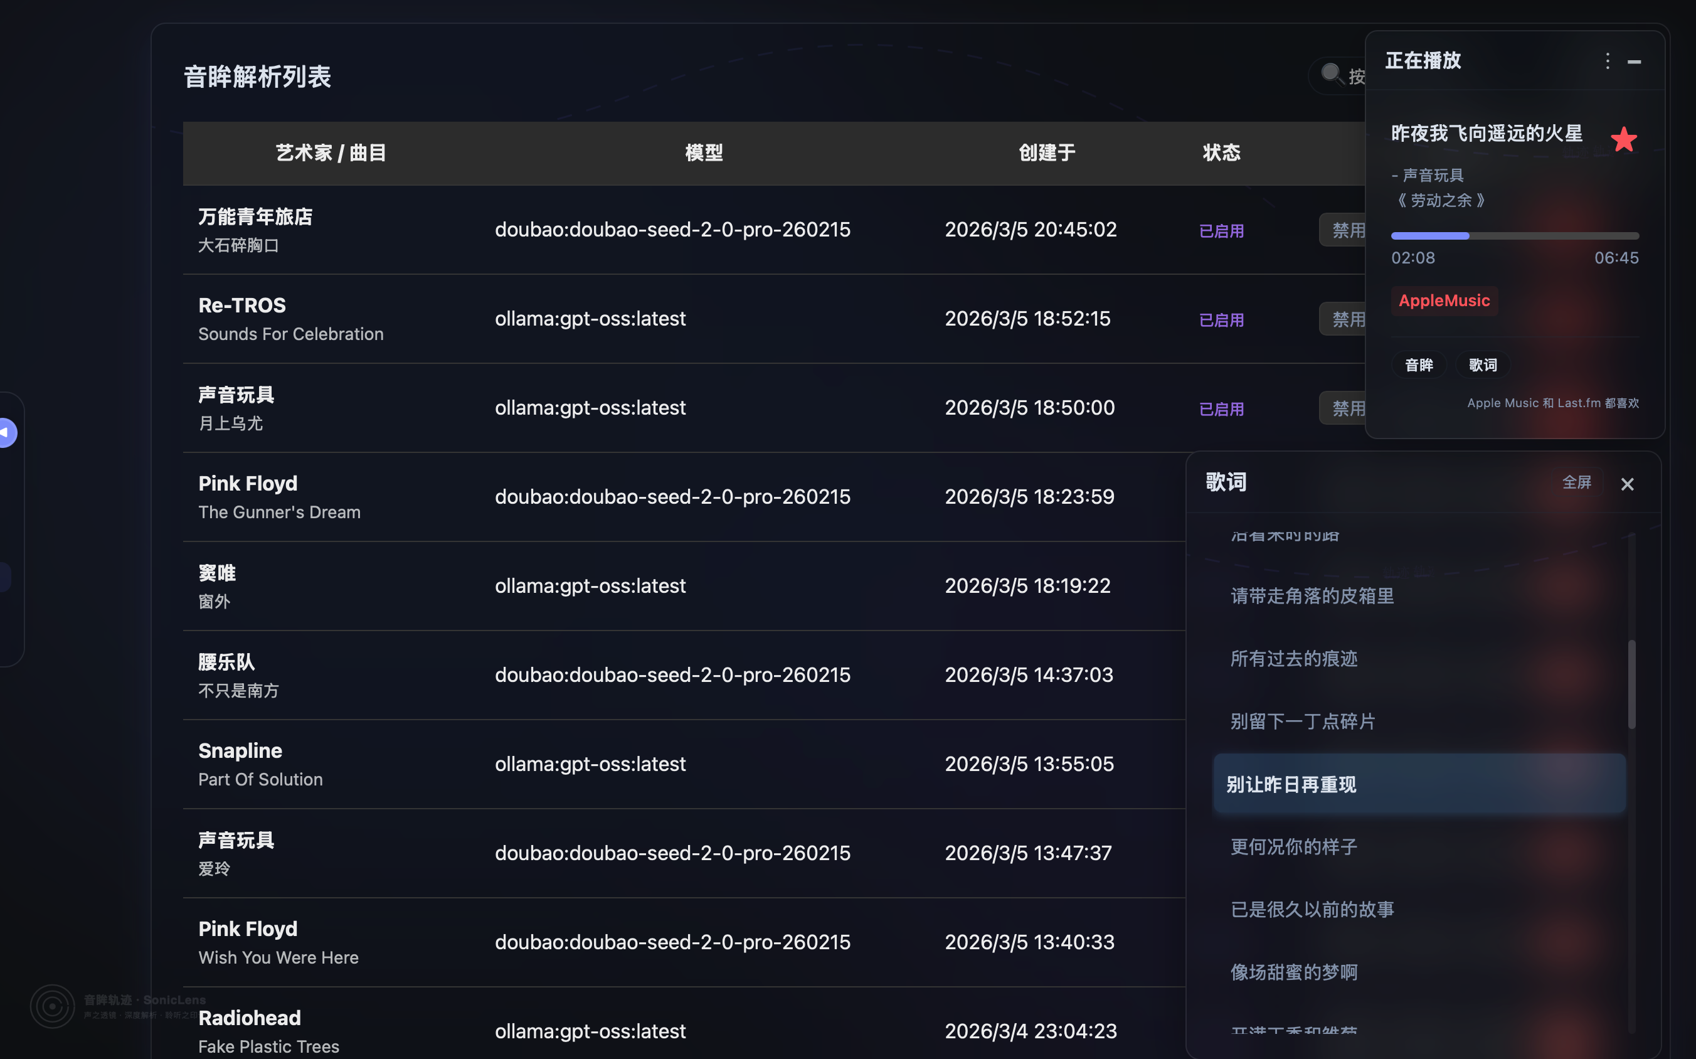This screenshot has height=1059, width=1696.
Task: Click the AppleMusic source tag
Action: [1444, 301]
